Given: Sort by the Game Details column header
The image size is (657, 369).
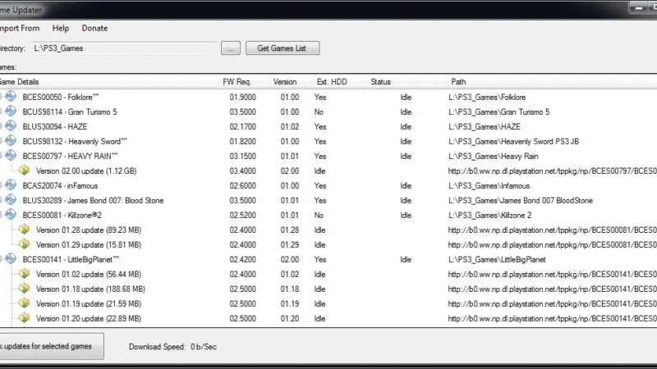Looking at the screenshot, I should 108,81.
